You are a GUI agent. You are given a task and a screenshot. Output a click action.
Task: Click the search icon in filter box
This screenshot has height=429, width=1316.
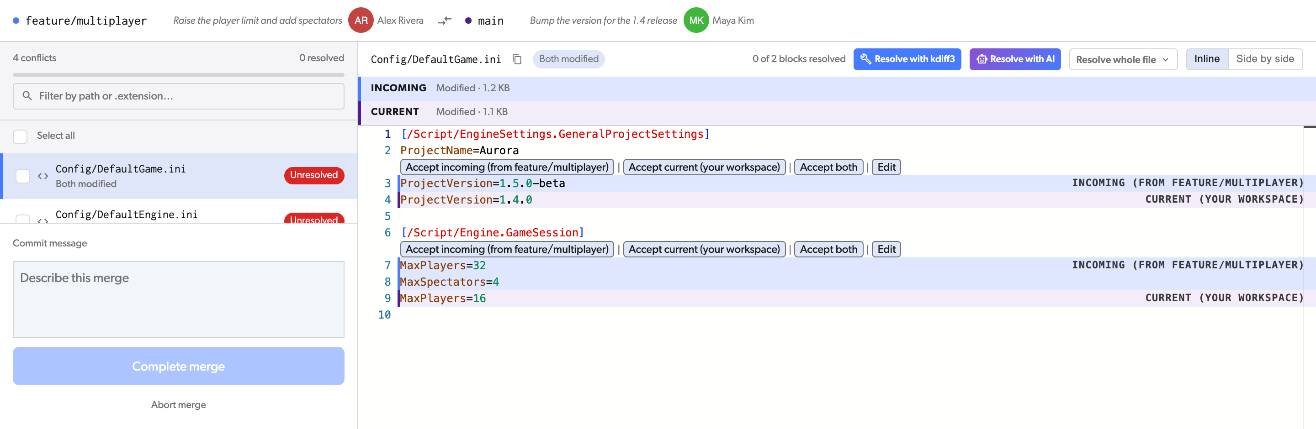point(27,96)
